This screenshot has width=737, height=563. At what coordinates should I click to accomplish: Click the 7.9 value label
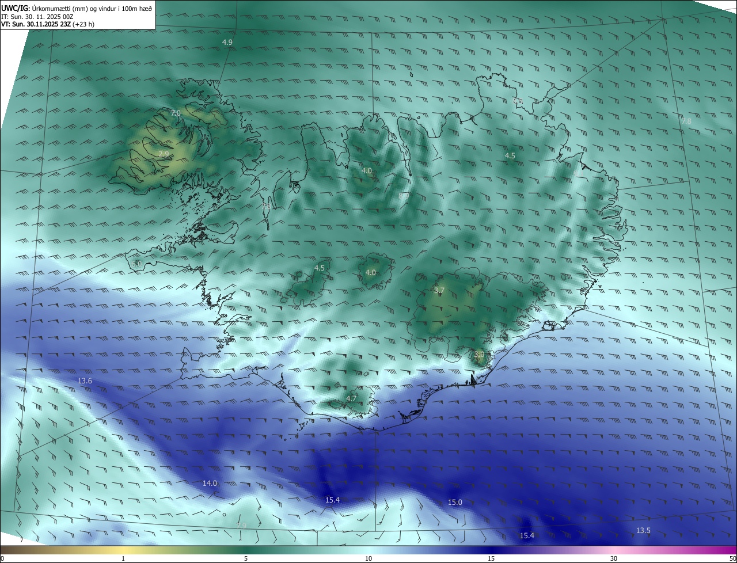click(x=241, y=526)
